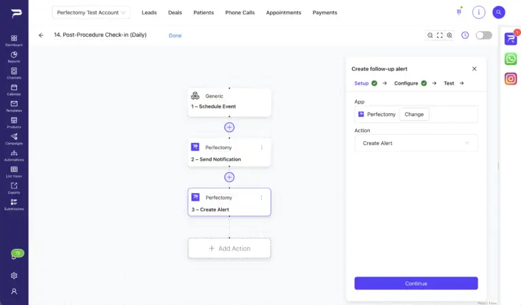The width and height of the screenshot is (521, 305).
Task: Open the Appointments menu
Action: click(x=284, y=13)
